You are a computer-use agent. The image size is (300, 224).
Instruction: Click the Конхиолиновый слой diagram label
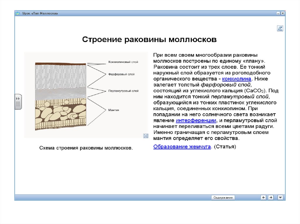click(123, 62)
